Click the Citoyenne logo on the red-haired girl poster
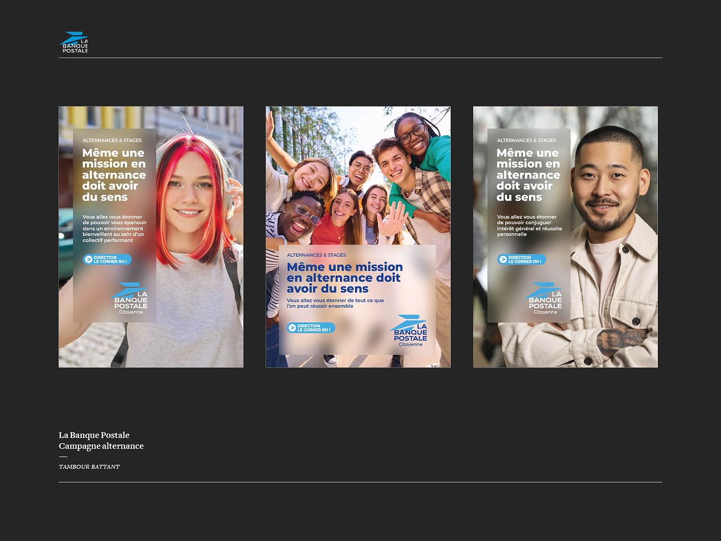Viewport: 721px width, 541px height. (130, 299)
